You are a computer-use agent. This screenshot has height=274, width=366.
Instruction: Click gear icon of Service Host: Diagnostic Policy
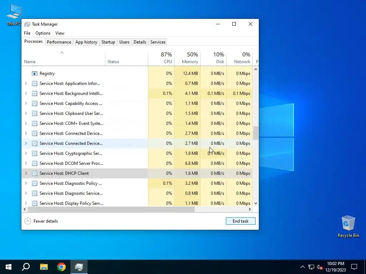(35, 183)
